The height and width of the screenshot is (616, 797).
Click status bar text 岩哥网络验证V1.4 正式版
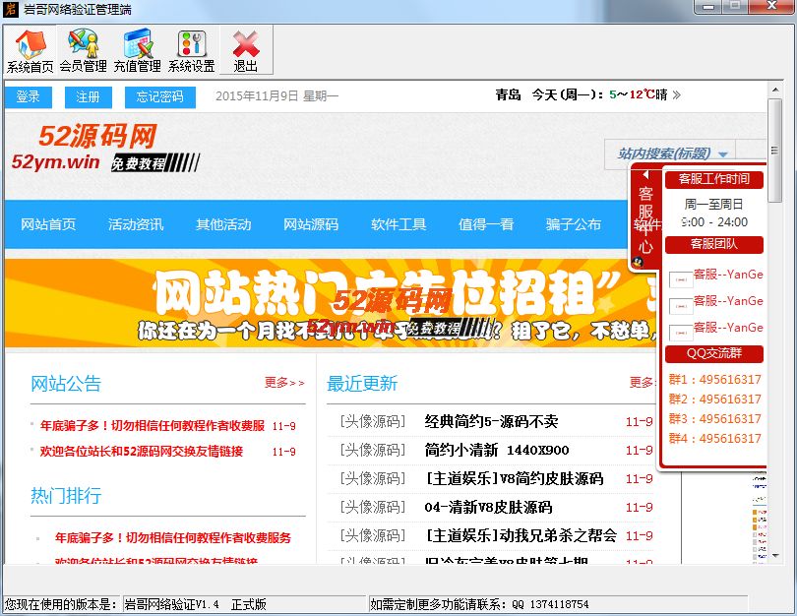tap(196, 604)
